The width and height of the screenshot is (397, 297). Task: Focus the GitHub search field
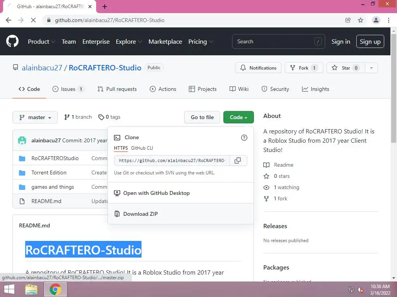point(278,42)
